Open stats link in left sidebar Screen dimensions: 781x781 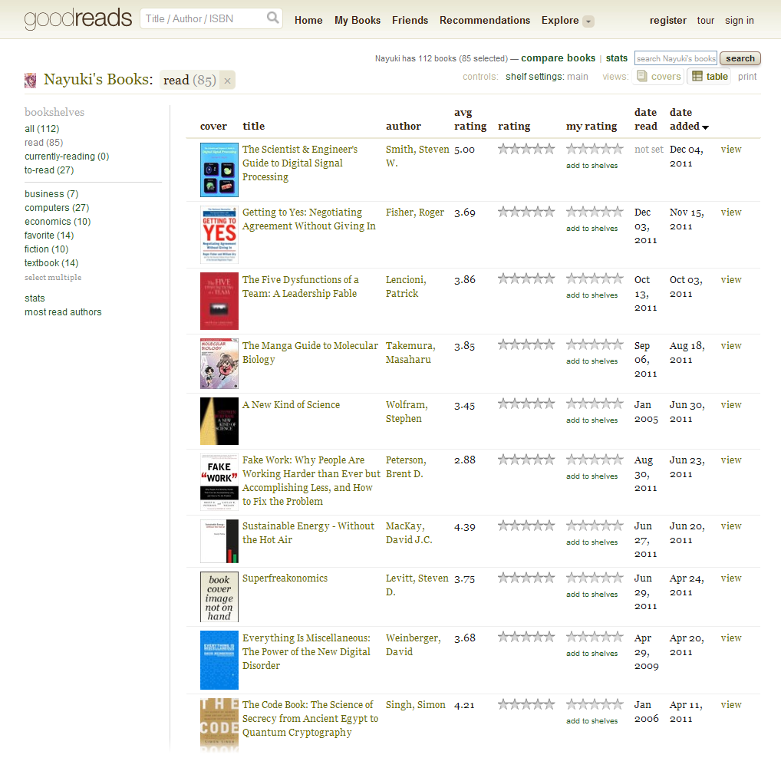pyautogui.click(x=35, y=298)
